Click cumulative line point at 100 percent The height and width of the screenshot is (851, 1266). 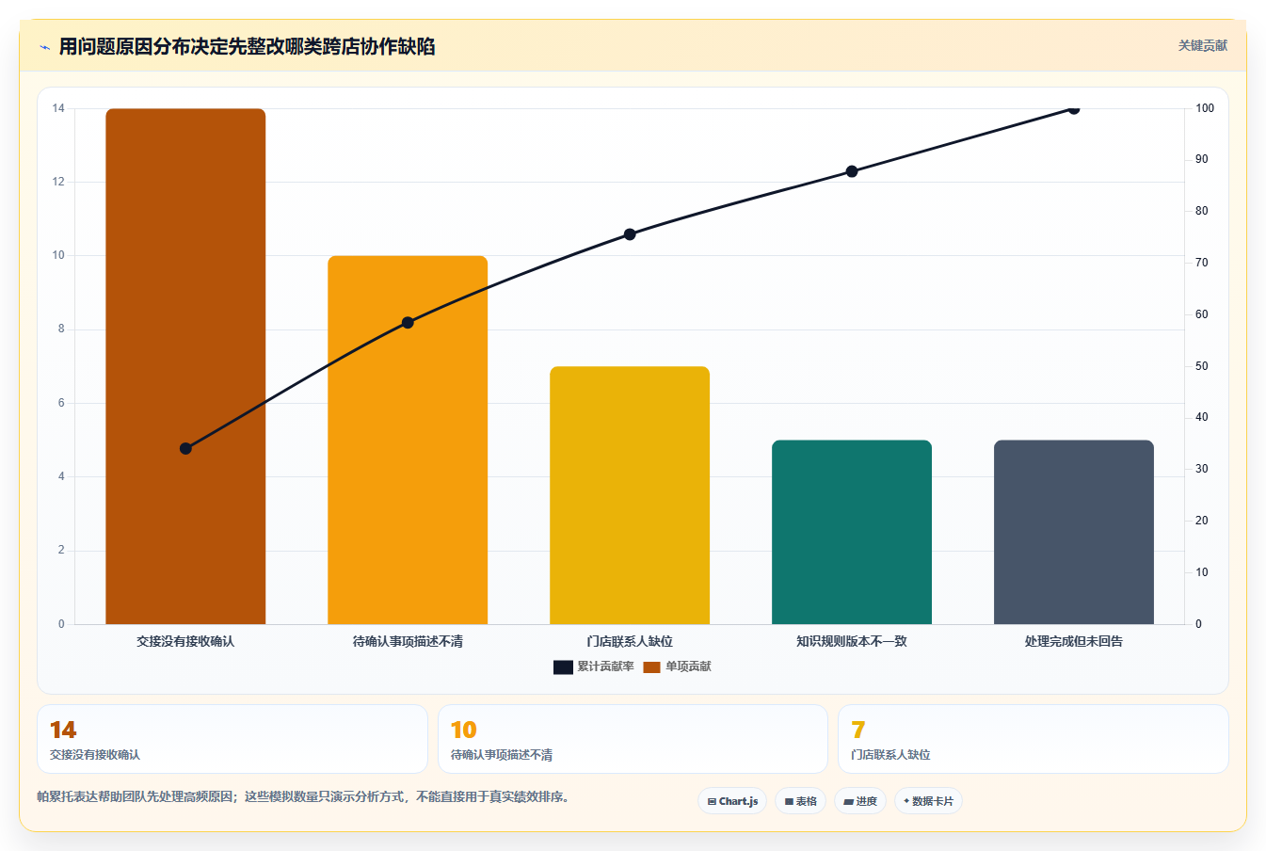1074,108
